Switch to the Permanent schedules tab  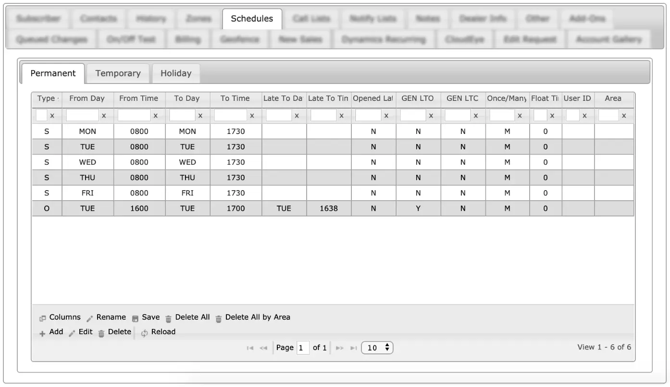click(53, 73)
